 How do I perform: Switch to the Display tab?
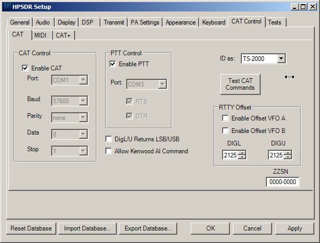(x=67, y=22)
